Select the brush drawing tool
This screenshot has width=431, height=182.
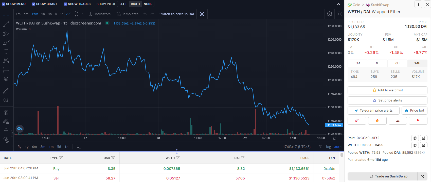coord(6,42)
